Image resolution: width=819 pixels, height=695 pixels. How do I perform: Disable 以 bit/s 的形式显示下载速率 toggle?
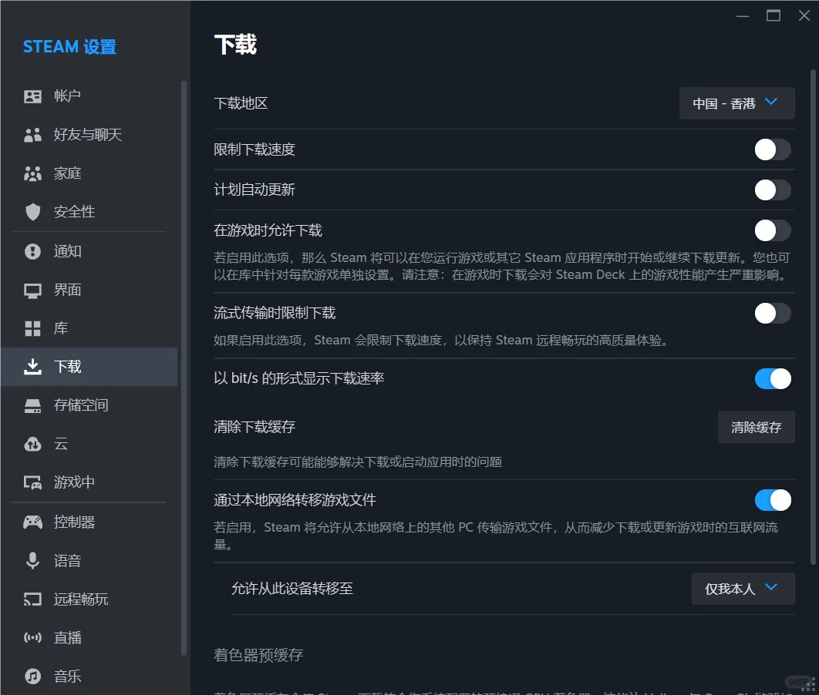coord(773,379)
